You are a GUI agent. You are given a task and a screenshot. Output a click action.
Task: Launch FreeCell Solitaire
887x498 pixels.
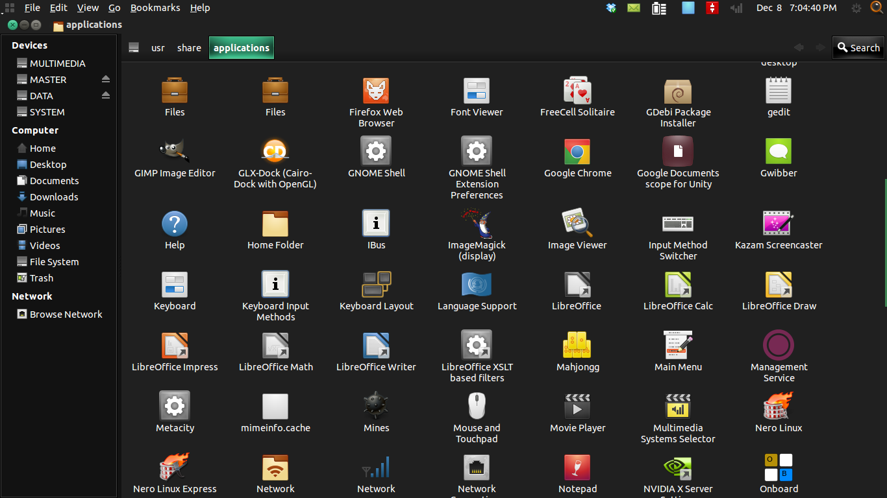pos(577,91)
